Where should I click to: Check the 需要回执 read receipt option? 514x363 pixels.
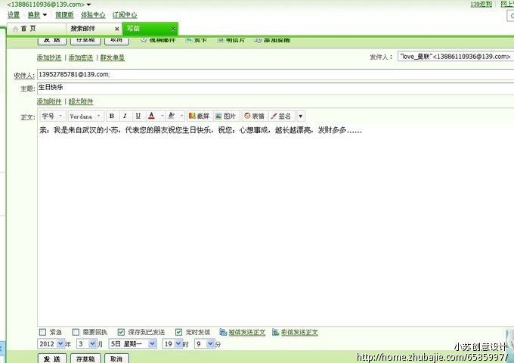pos(76,332)
